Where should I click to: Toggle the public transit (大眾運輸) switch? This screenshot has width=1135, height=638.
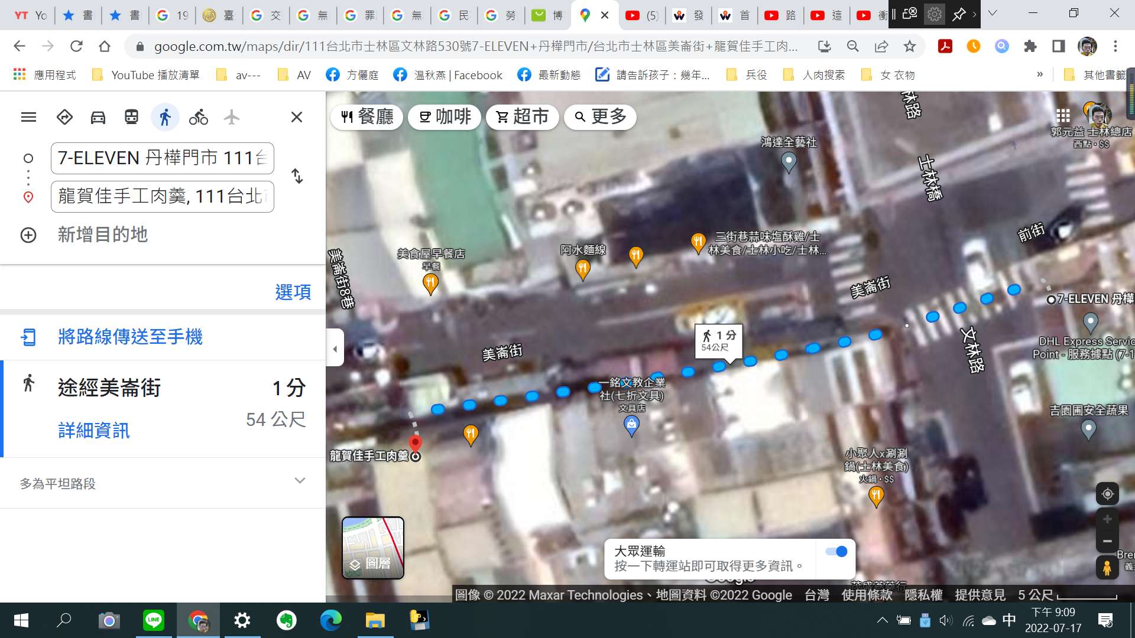(x=836, y=551)
